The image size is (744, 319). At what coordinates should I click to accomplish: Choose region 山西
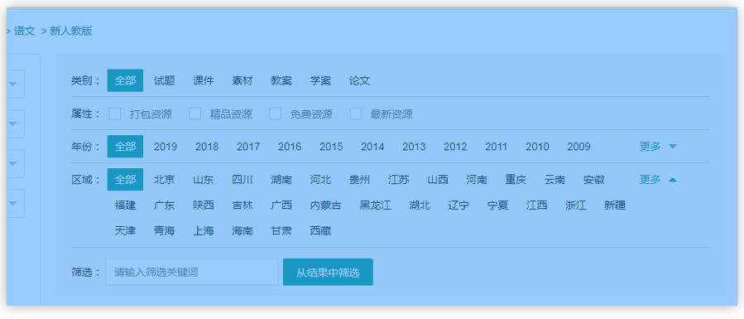[438, 180]
